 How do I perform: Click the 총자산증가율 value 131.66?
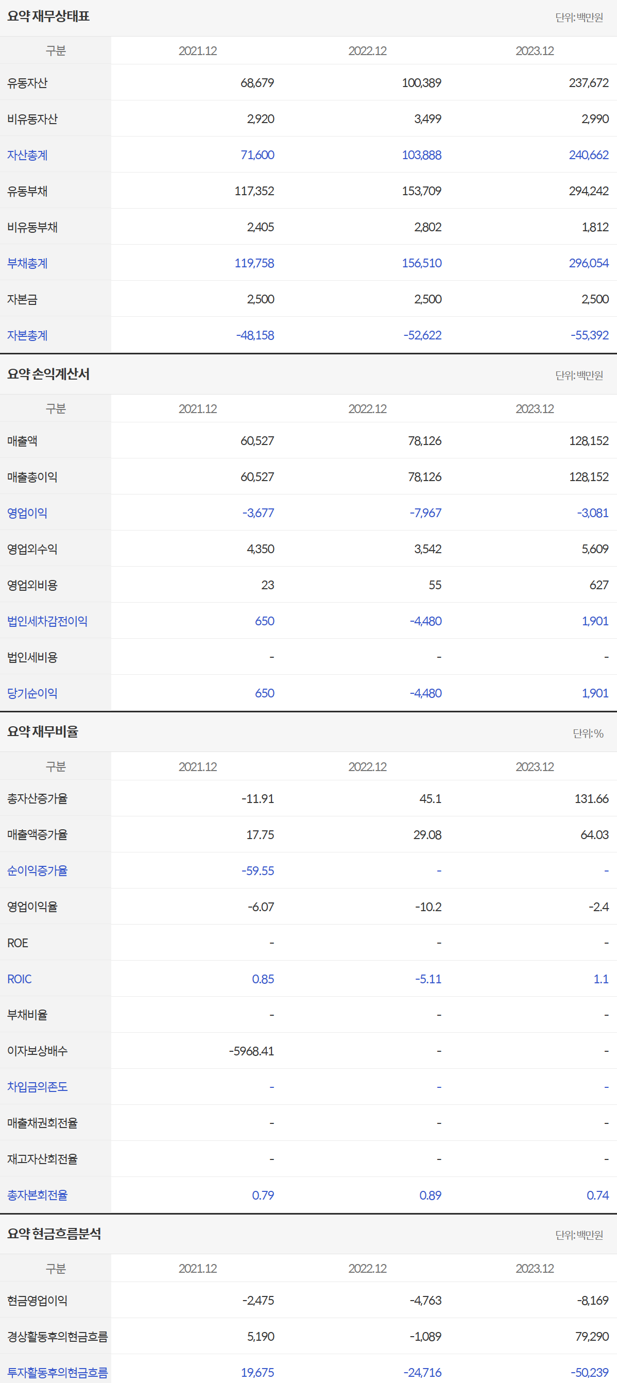591,799
